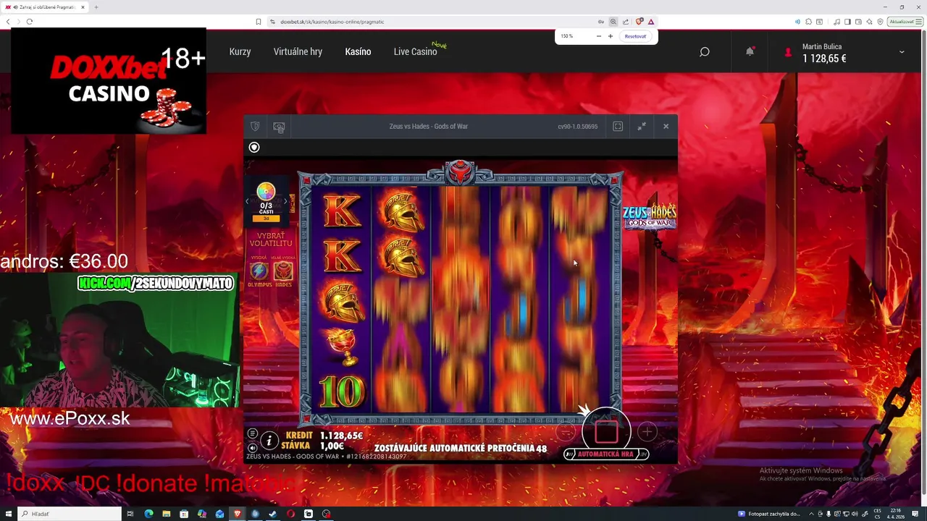Open Microsoft Edge from taskbar
Screen dimensions: 927x521
(x=148, y=514)
